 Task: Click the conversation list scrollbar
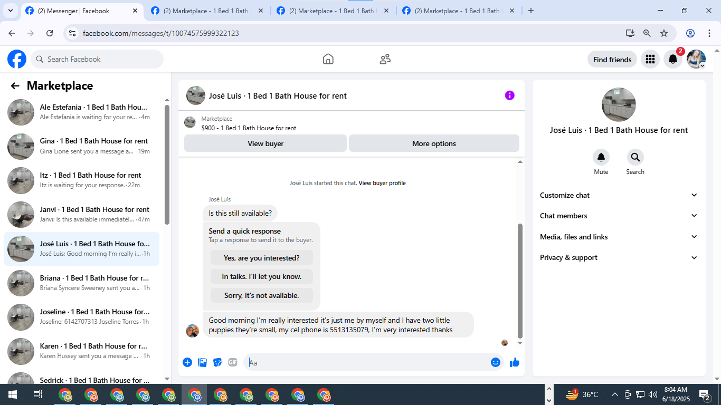[x=167, y=165]
